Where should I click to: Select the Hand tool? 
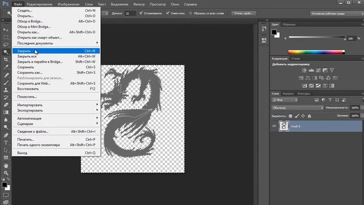(6, 166)
